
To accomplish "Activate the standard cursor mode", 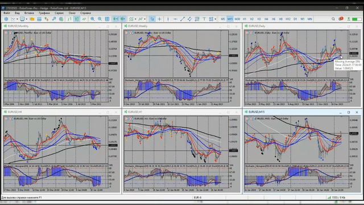I will (x=152, y=19).
